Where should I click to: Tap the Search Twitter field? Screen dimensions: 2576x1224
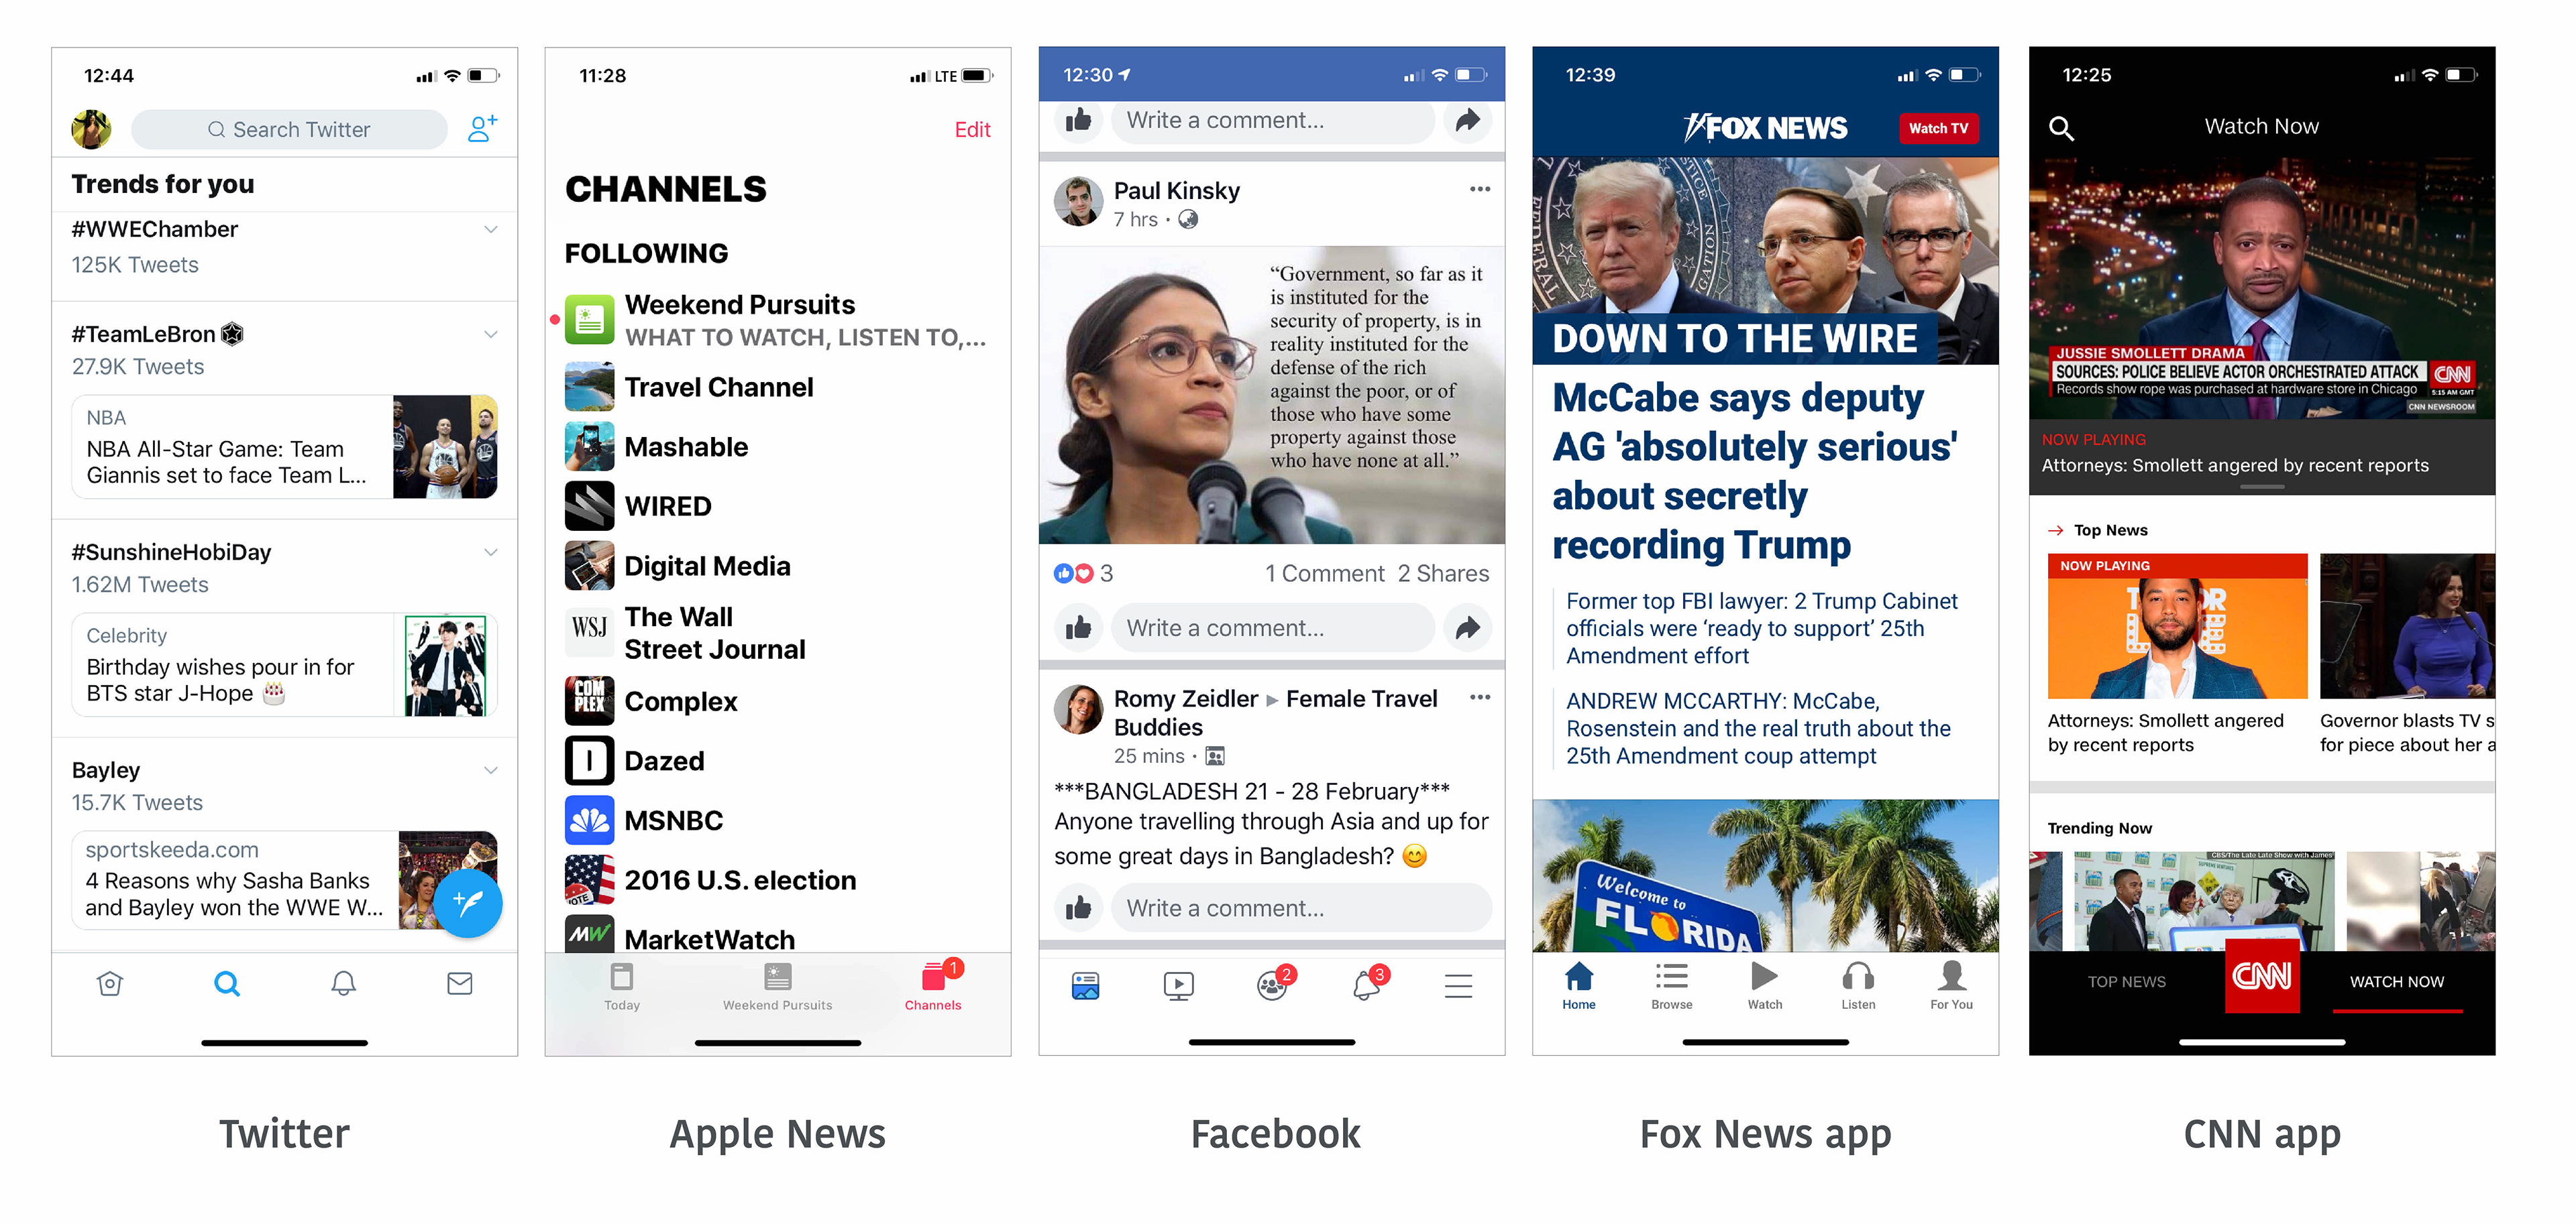point(289,129)
